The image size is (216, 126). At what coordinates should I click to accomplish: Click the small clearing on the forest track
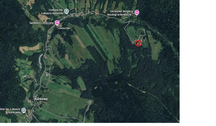tap(95, 88)
